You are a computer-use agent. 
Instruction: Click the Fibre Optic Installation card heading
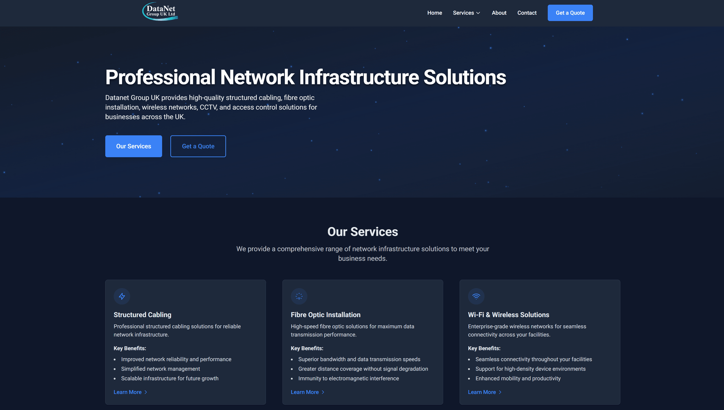(x=326, y=315)
